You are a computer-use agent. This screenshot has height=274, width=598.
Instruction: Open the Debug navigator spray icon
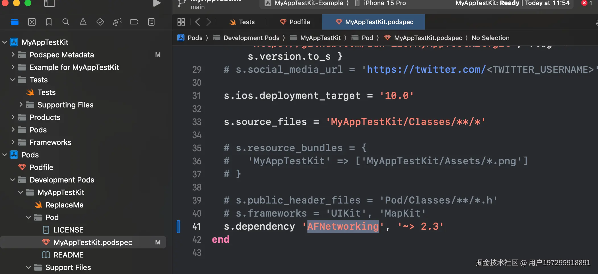(x=117, y=22)
